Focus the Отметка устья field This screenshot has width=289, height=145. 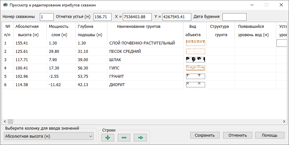(103, 17)
